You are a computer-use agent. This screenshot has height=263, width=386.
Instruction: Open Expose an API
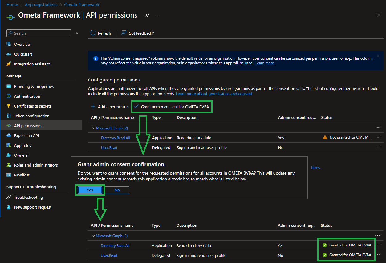pos(26,135)
